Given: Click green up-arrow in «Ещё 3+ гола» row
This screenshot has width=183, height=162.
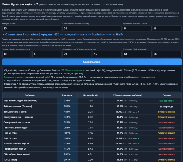Looking at the screenshot, I should click(139, 139).
